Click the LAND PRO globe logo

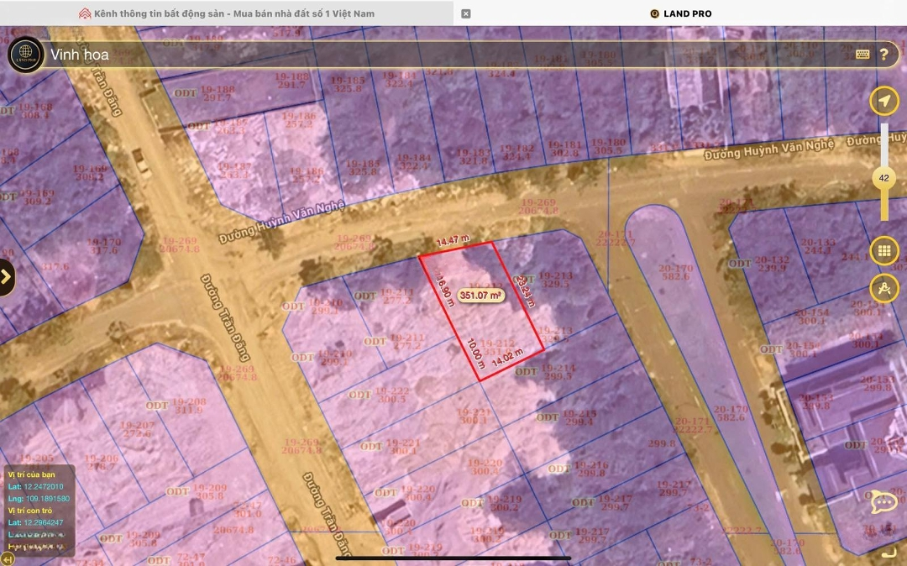tap(25, 55)
